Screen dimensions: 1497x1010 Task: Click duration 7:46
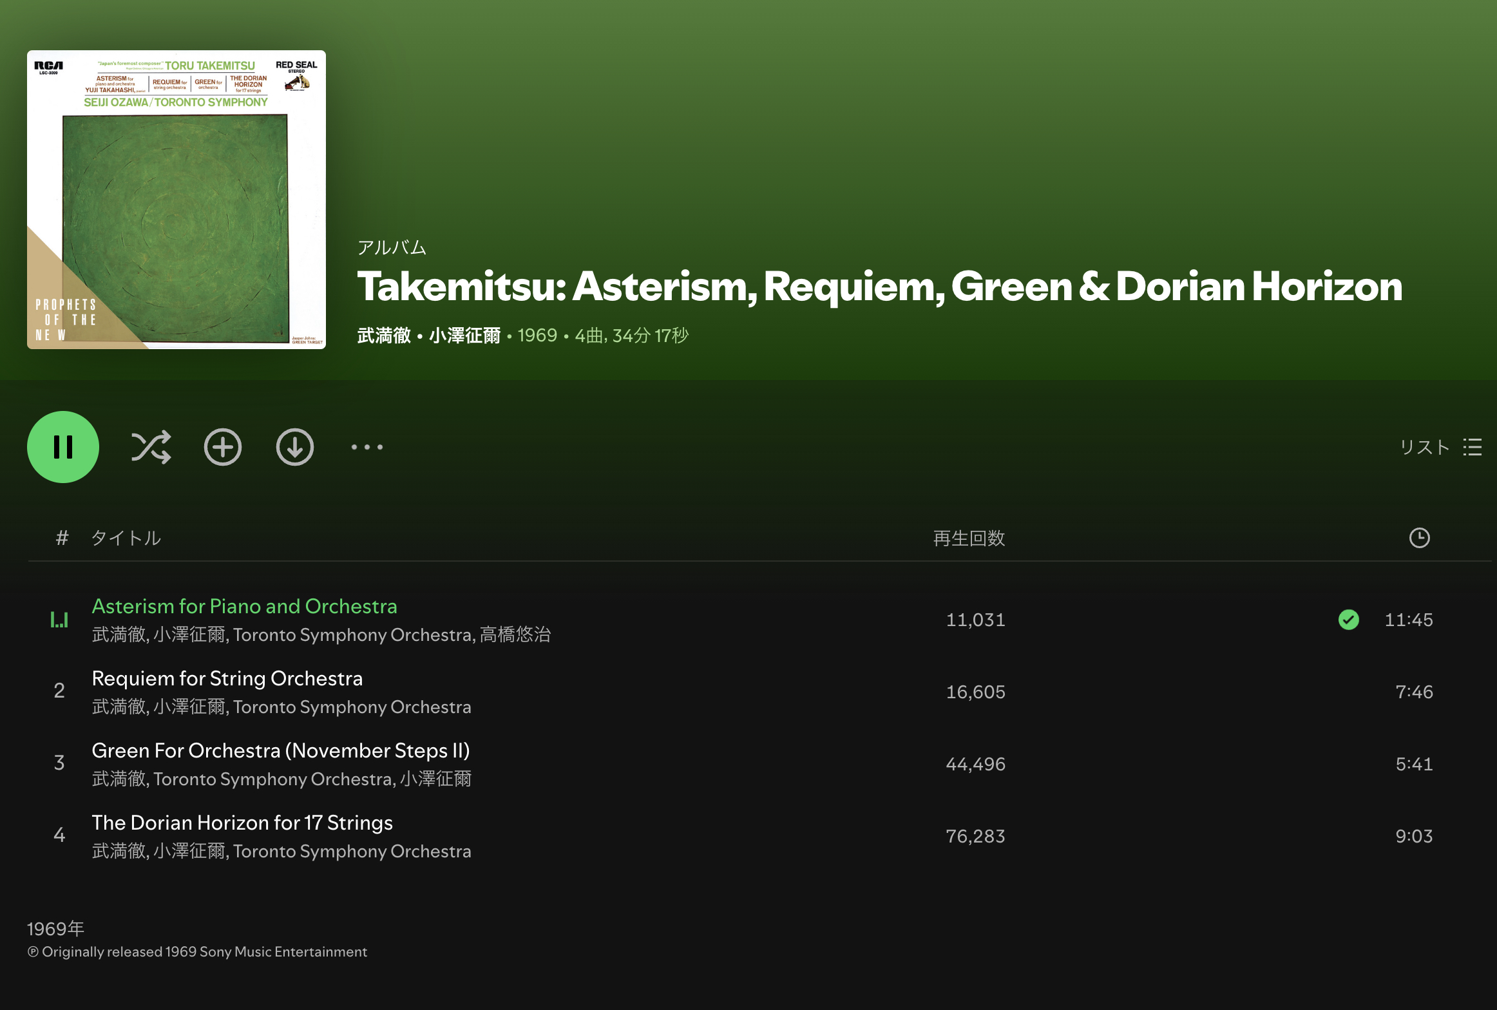(1415, 692)
